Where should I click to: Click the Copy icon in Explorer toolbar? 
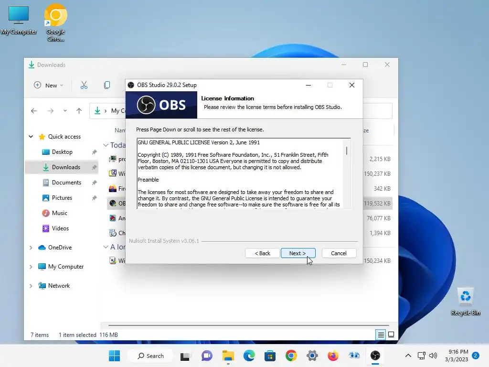tap(106, 85)
